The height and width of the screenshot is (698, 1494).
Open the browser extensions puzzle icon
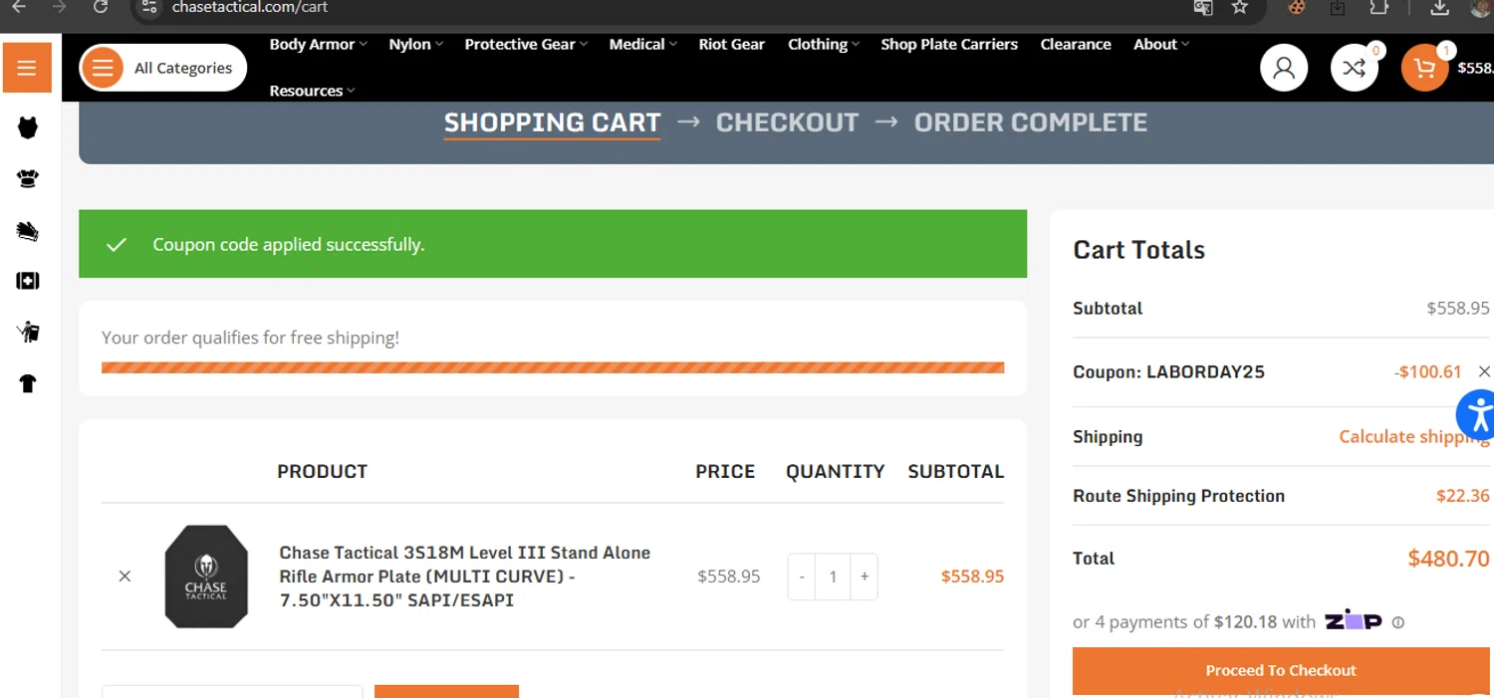(1378, 7)
